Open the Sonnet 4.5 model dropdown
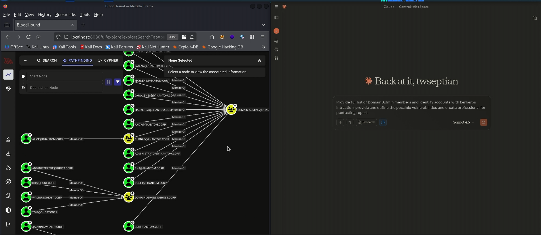 point(464,122)
